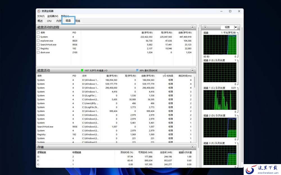Select the D: logical disk storage row
This screenshot has height=175, width=281.
pos(115,157)
